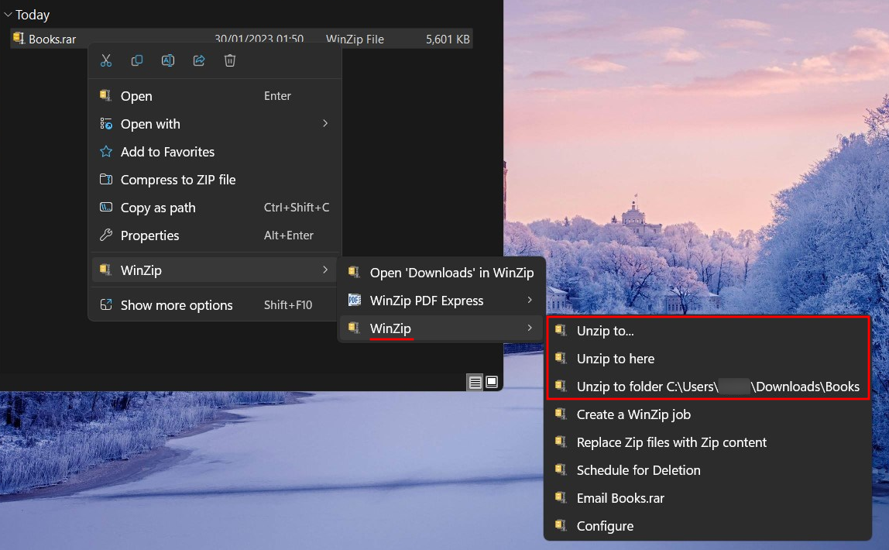Select Unzip to here
The image size is (889, 550).
point(615,359)
